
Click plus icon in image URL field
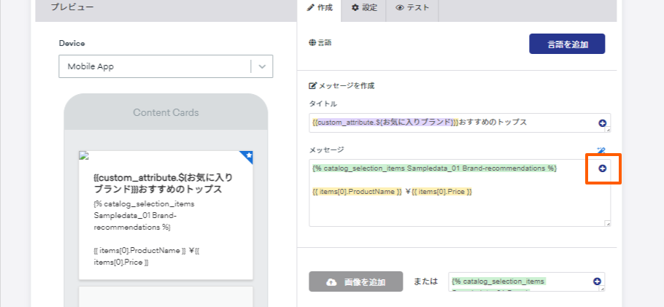pyautogui.click(x=597, y=281)
